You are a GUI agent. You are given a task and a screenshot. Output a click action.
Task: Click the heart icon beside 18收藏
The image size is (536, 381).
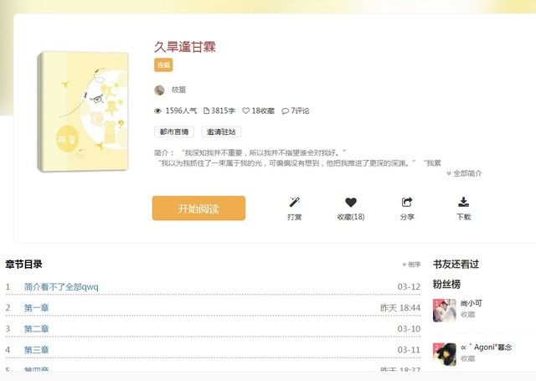pos(245,111)
